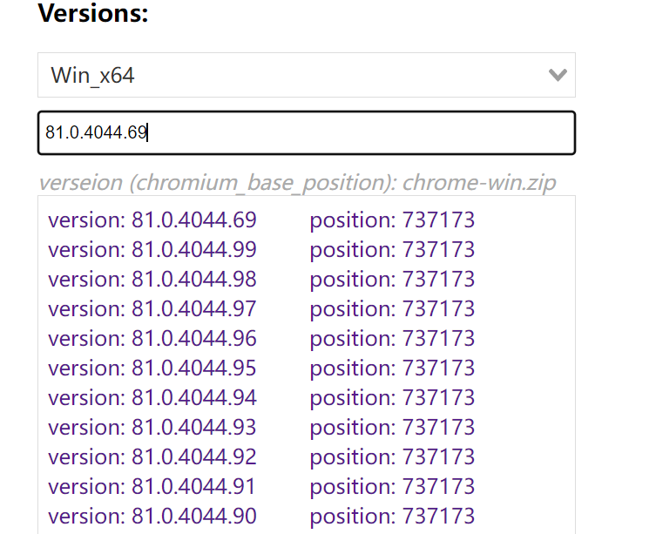The height and width of the screenshot is (534, 656).
Task: Open version 81.0.4044.93 entry
Action: coord(152,427)
